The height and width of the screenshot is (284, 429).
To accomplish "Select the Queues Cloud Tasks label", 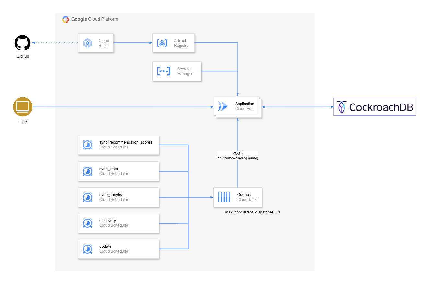I will coord(248,197).
